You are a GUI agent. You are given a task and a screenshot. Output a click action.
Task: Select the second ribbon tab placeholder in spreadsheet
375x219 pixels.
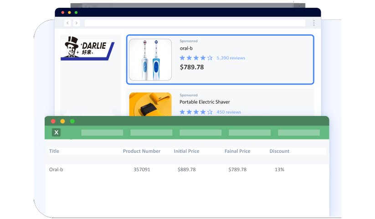151,133
